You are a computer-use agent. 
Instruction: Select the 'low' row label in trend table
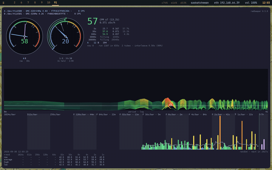click(x=6, y=165)
